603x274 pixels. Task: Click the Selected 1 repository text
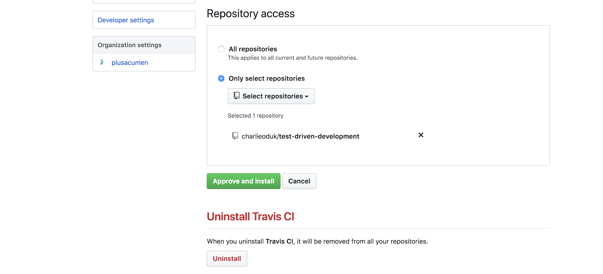[x=256, y=116]
